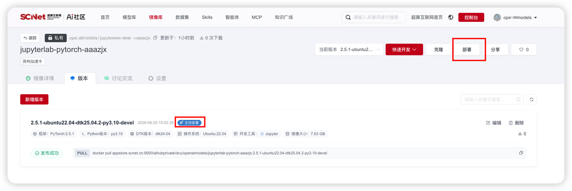Click the download icon in version row

[520, 134]
